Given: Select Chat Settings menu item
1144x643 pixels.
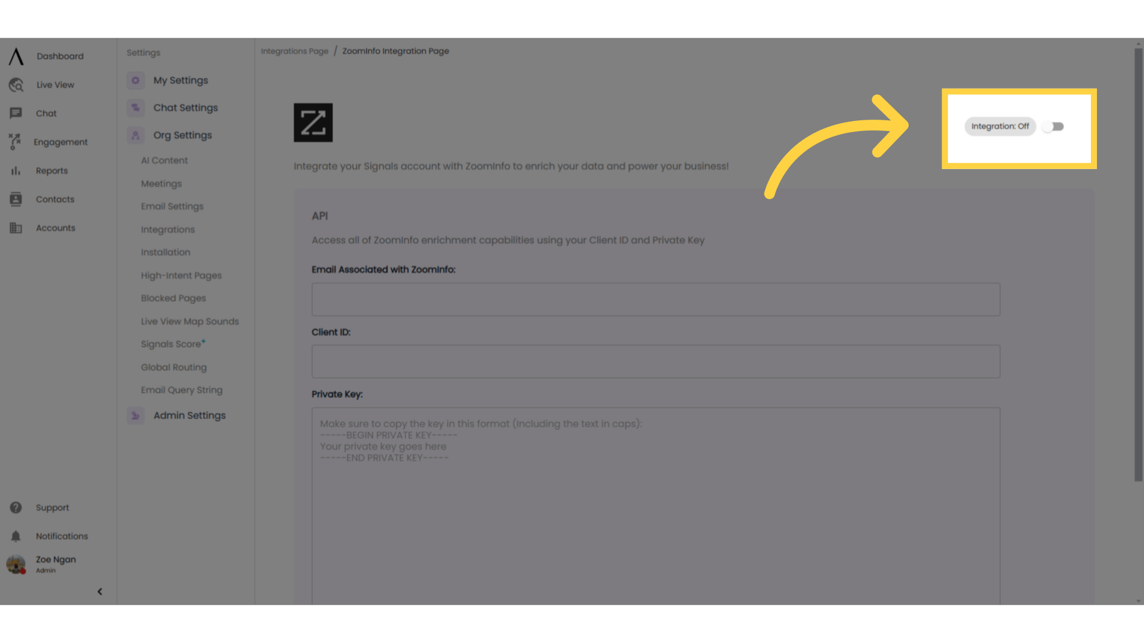Looking at the screenshot, I should pyautogui.click(x=185, y=108).
